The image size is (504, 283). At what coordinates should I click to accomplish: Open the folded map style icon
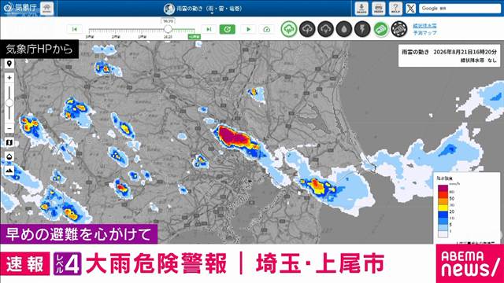point(9,142)
